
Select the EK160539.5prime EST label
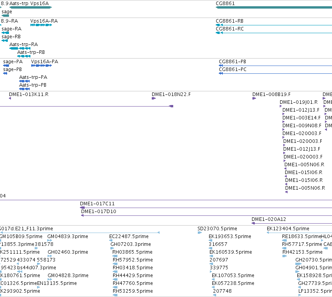tap(231, 252)
